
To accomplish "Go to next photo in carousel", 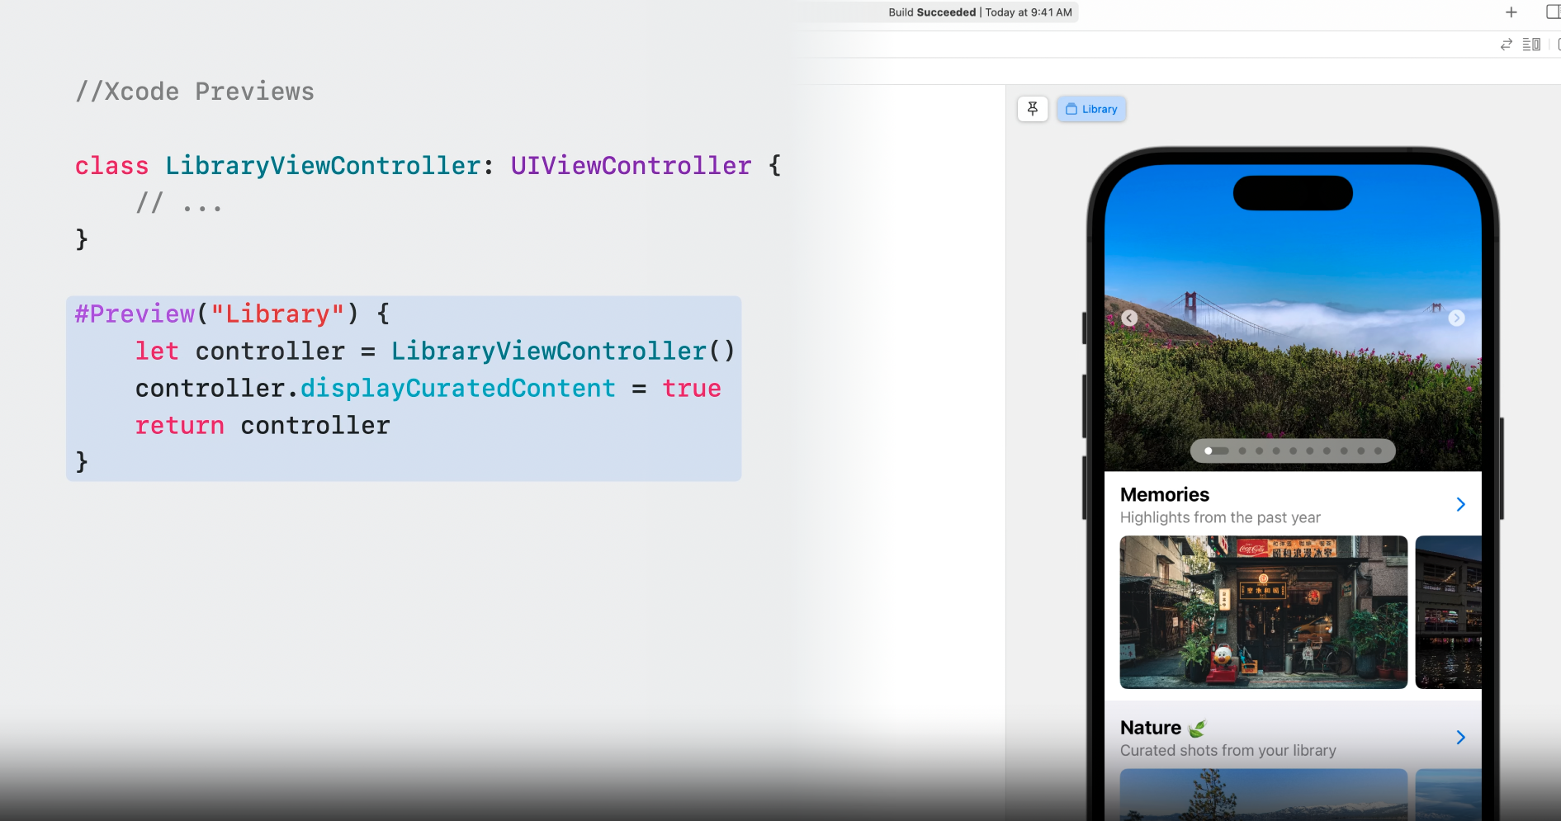I will (x=1456, y=318).
